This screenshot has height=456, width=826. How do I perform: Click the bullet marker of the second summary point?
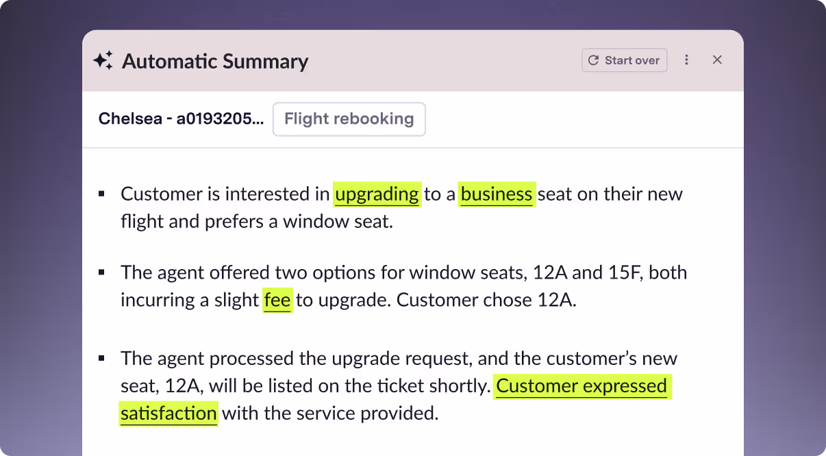(101, 271)
